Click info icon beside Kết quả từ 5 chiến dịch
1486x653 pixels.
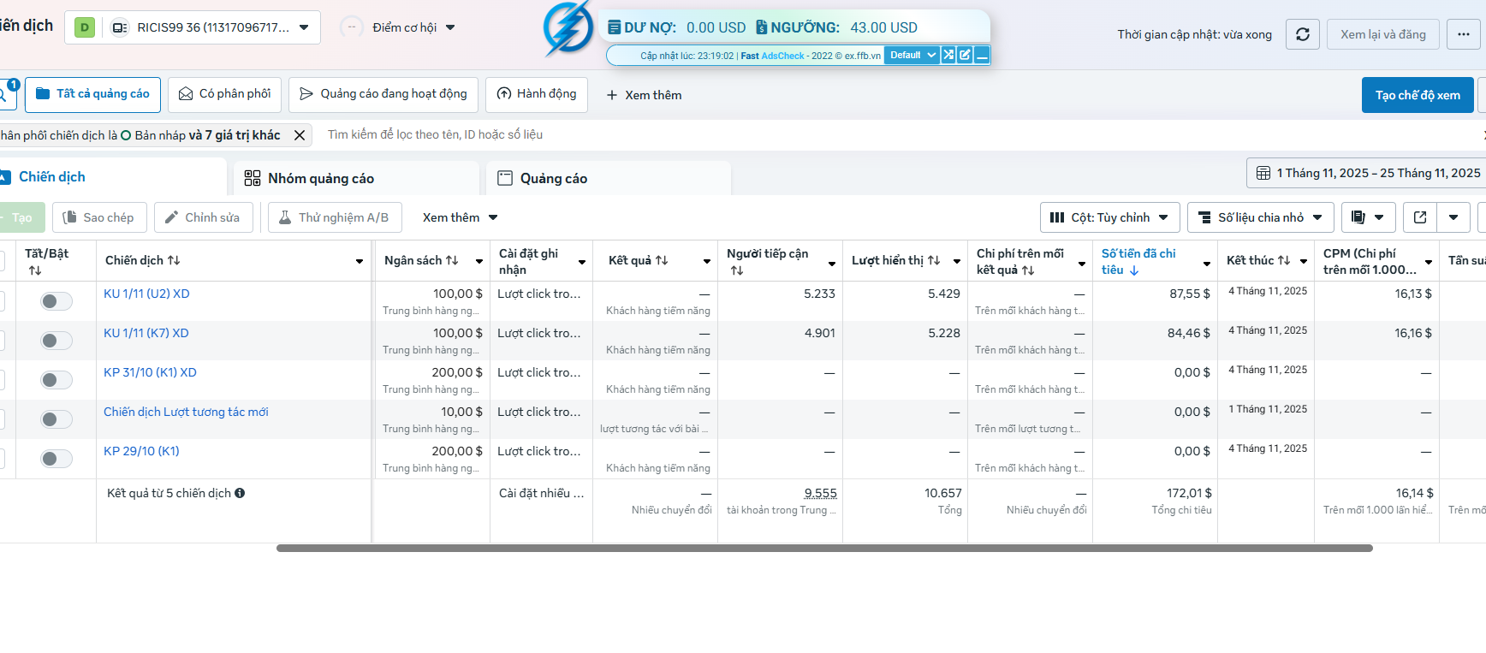pyautogui.click(x=240, y=493)
